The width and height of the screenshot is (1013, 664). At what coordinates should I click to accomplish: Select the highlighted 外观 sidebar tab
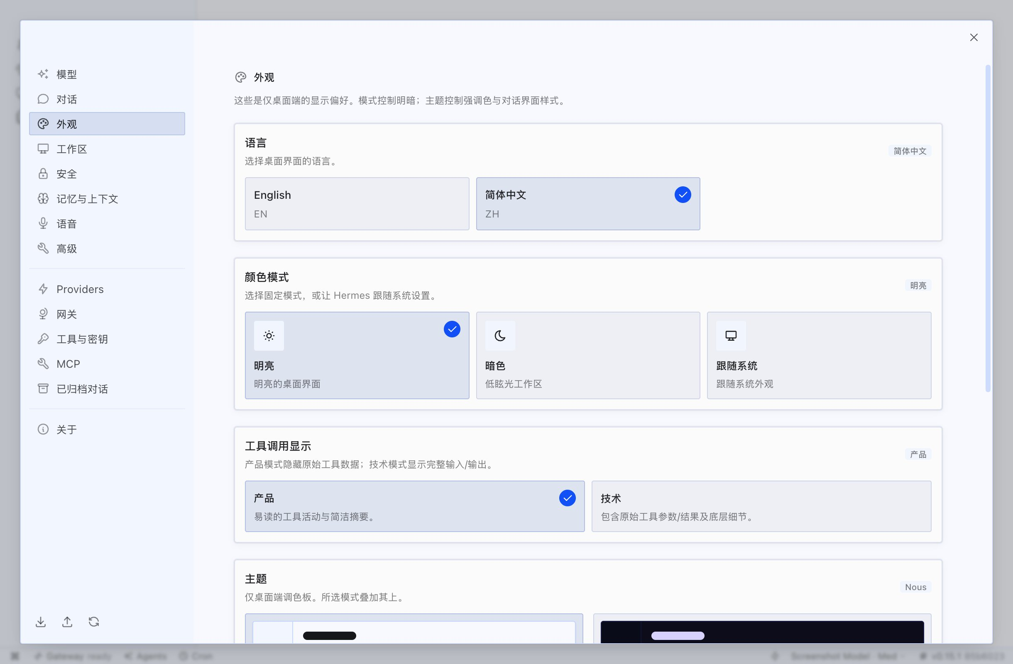click(x=107, y=124)
